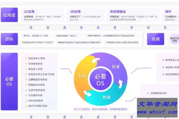
Task: Click the 效用 purple label block
Action: coord(155,39)
